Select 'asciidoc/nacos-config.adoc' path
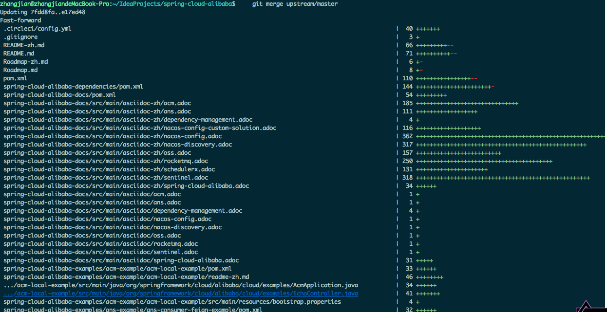The width and height of the screenshot is (607, 312). [x=108, y=219]
